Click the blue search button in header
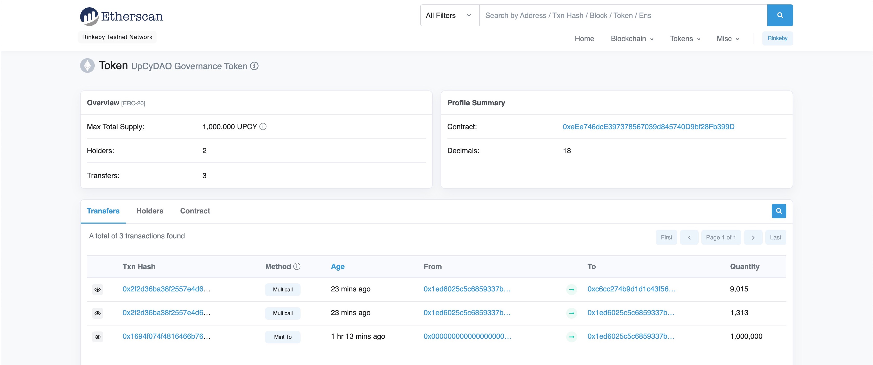The image size is (873, 365). coord(780,15)
